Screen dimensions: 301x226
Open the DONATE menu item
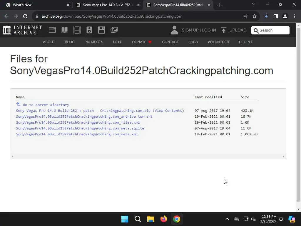[x=142, y=42]
